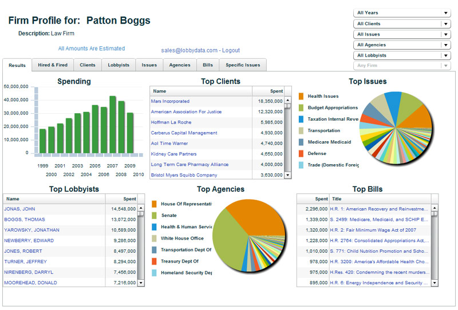Screen dimensions: 458x310
Task: Open Hoffman La Roche client link
Action: click(171, 122)
